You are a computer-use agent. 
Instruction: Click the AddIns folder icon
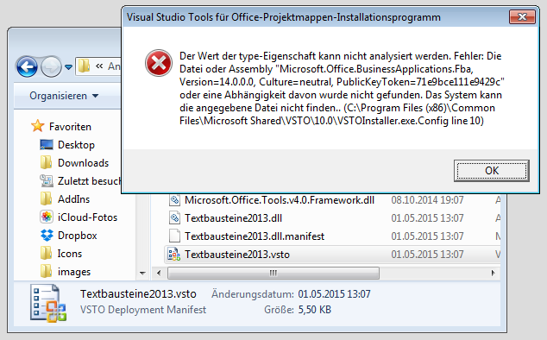click(46, 199)
